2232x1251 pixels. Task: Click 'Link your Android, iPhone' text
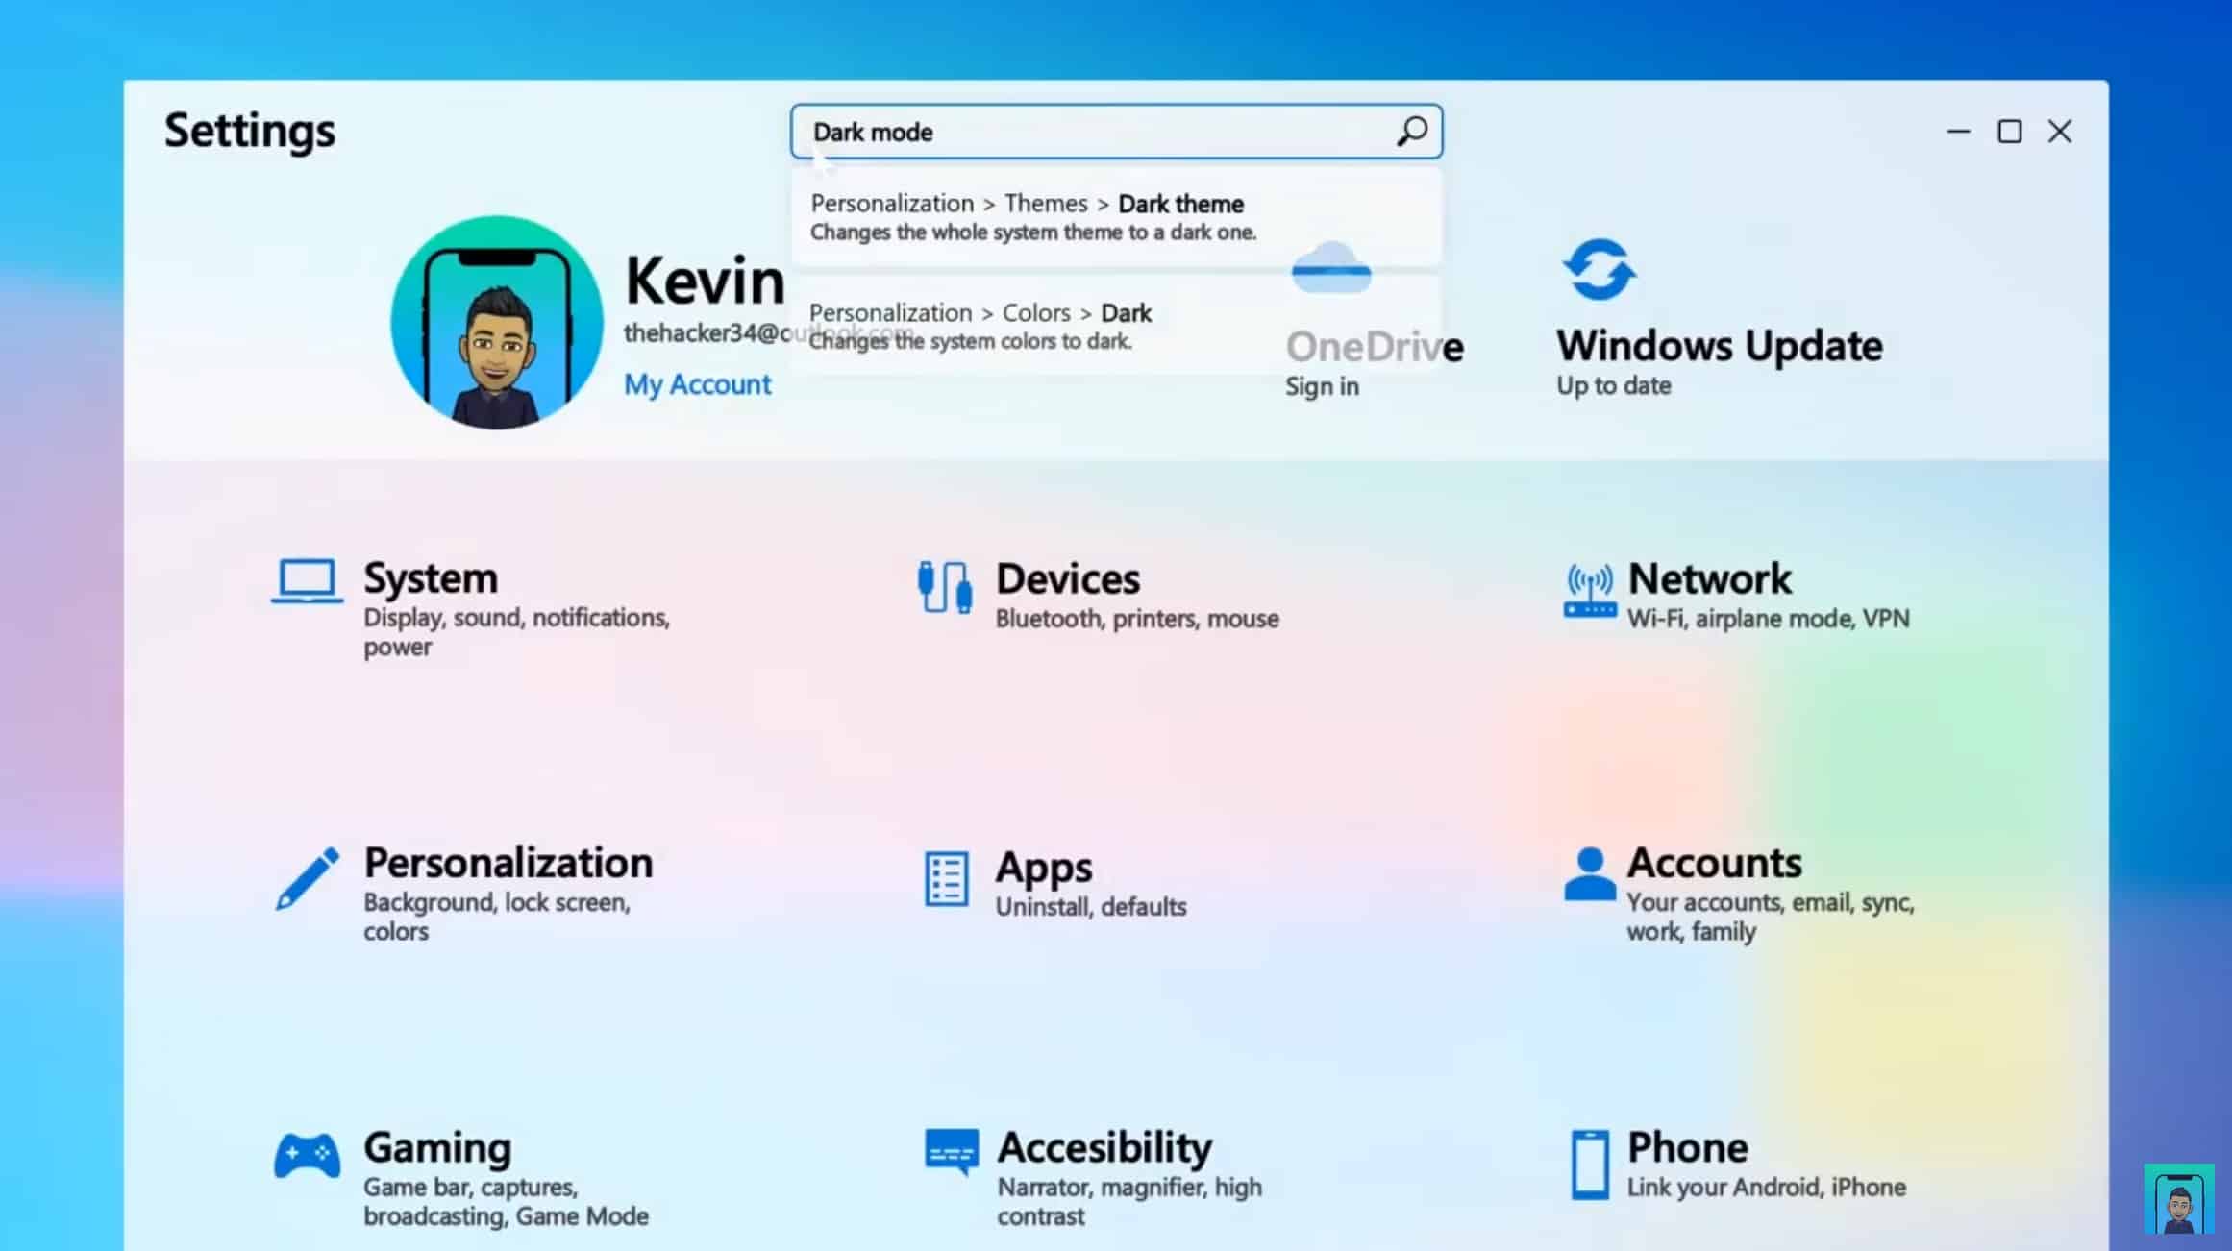(x=1766, y=1188)
